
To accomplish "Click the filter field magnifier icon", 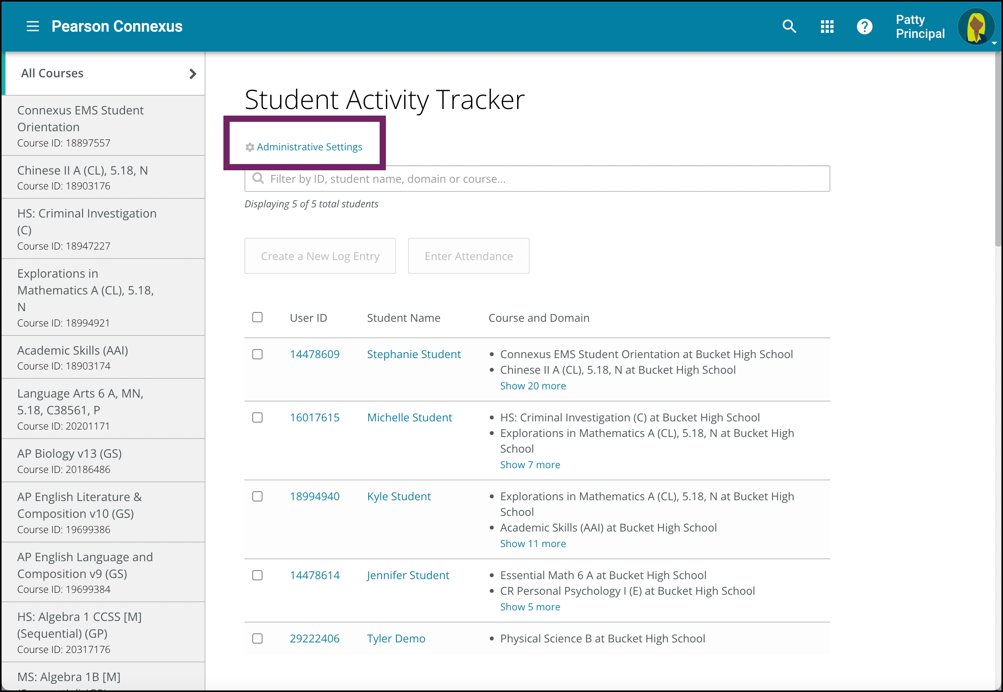I will tap(258, 178).
